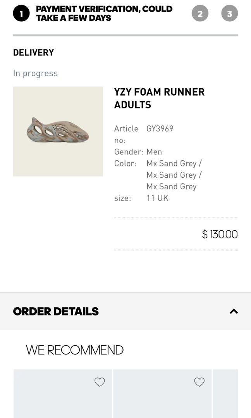The width and height of the screenshot is (251, 418).
Task: Click the Payment Verification step title
Action: pos(104,13)
